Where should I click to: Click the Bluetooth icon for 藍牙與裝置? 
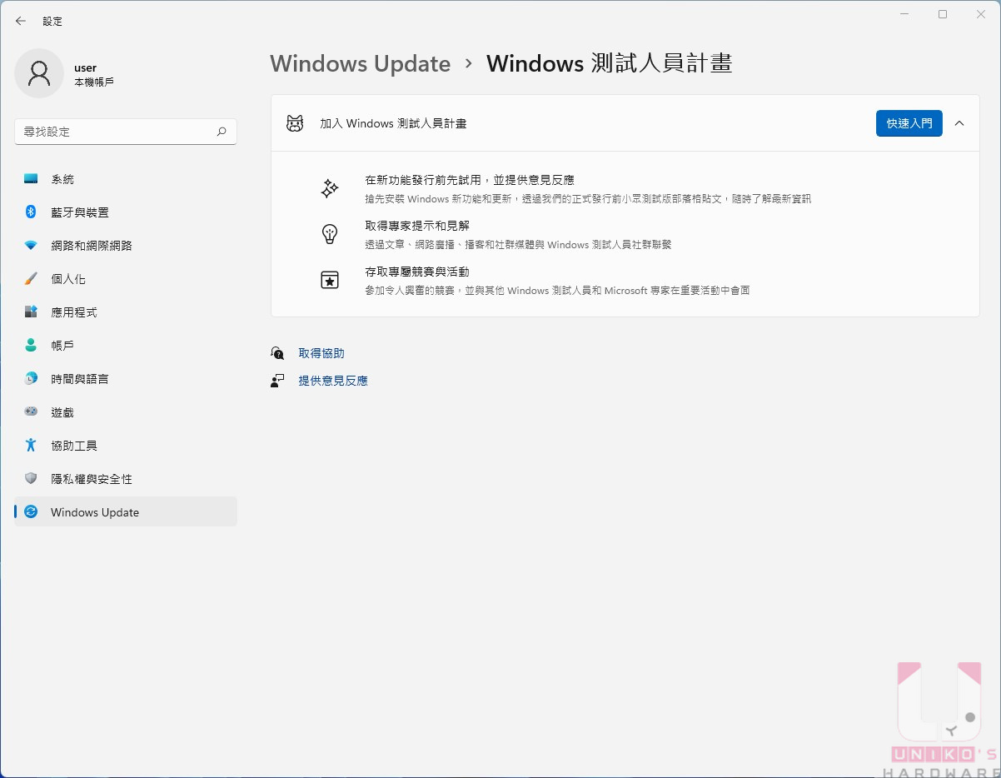click(x=31, y=212)
